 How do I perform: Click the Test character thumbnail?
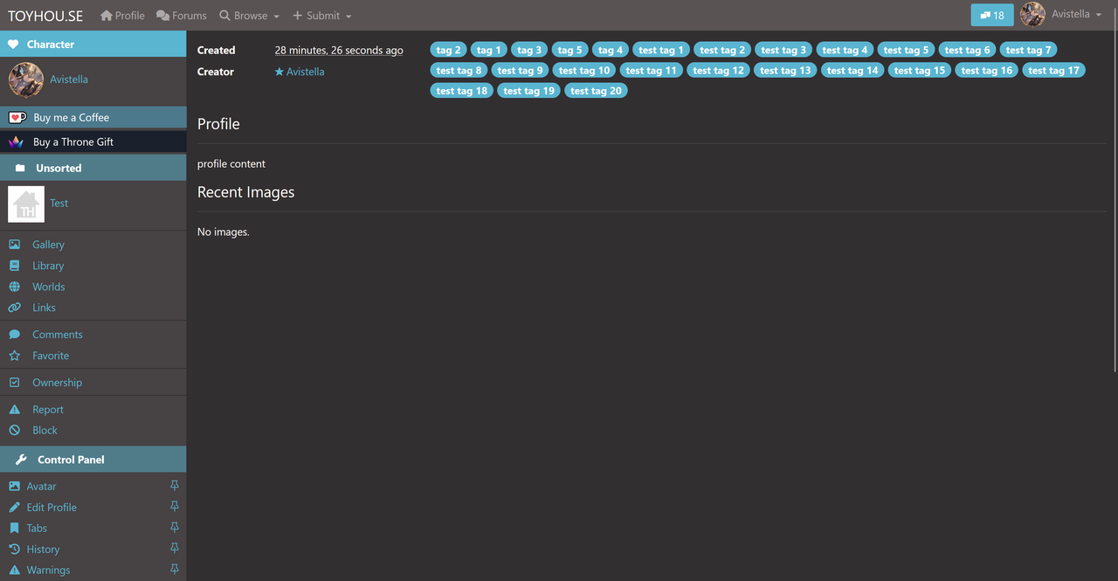point(26,204)
